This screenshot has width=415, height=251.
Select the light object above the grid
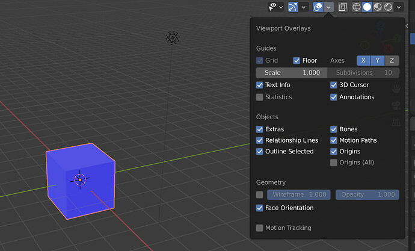pyautogui.click(x=173, y=37)
